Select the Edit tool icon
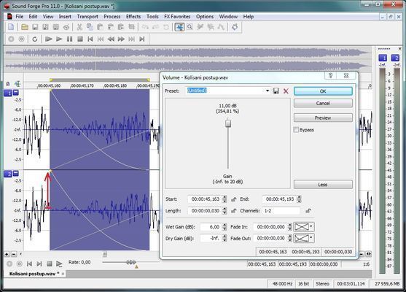 pyautogui.click(x=179, y=27)
